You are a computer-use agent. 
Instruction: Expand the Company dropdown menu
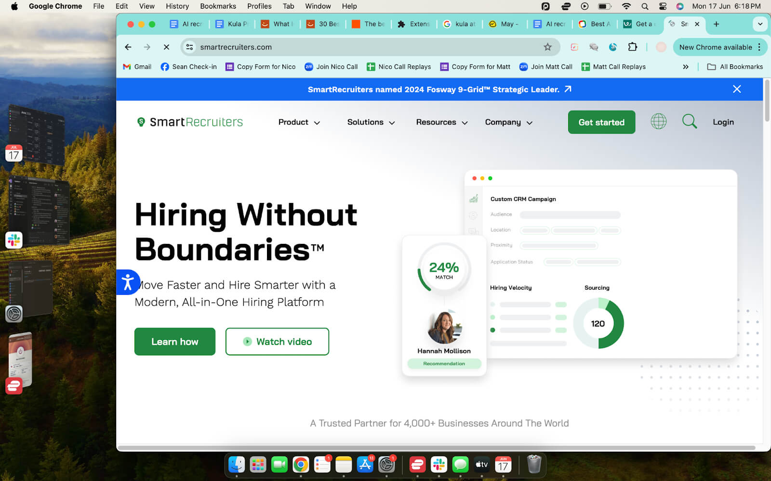click(509, 122)
